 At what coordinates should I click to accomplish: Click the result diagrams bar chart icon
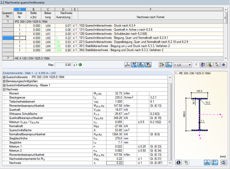169,65
